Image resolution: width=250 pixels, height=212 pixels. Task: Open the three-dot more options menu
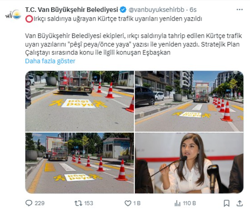pos(239,10)
